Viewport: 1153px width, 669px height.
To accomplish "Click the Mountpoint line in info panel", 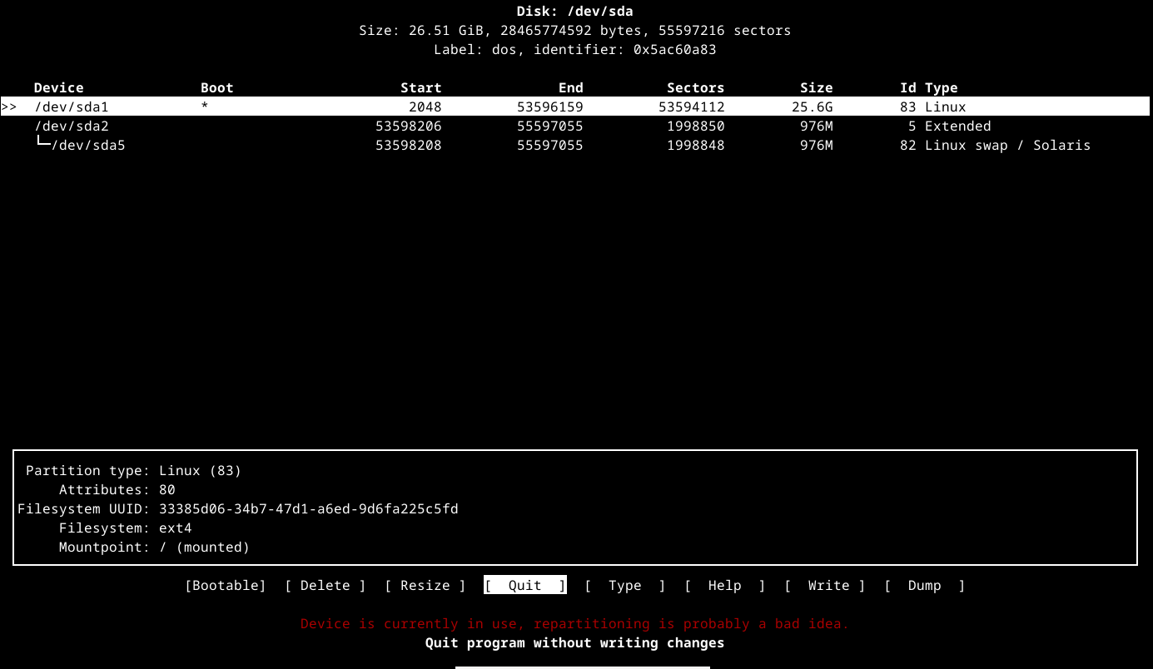I will [x=154, y=548].
